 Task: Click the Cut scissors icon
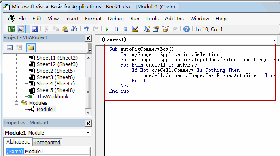click(46, 29)
